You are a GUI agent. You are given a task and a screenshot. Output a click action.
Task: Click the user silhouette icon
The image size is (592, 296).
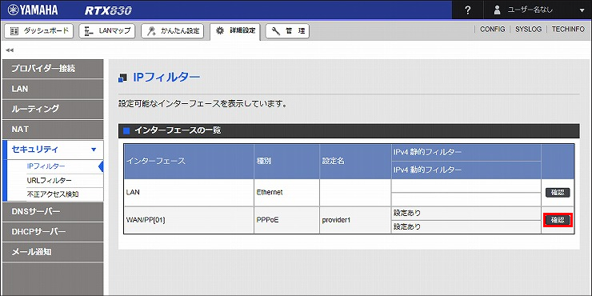coord(498,10)
